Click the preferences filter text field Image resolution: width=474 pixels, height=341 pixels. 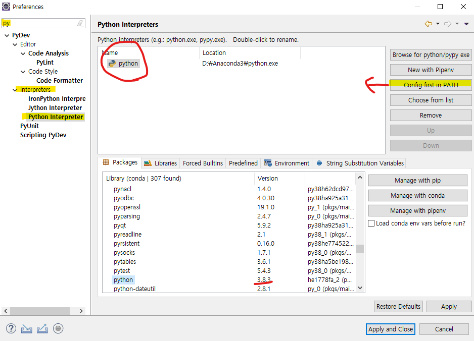tap(43, 23)
